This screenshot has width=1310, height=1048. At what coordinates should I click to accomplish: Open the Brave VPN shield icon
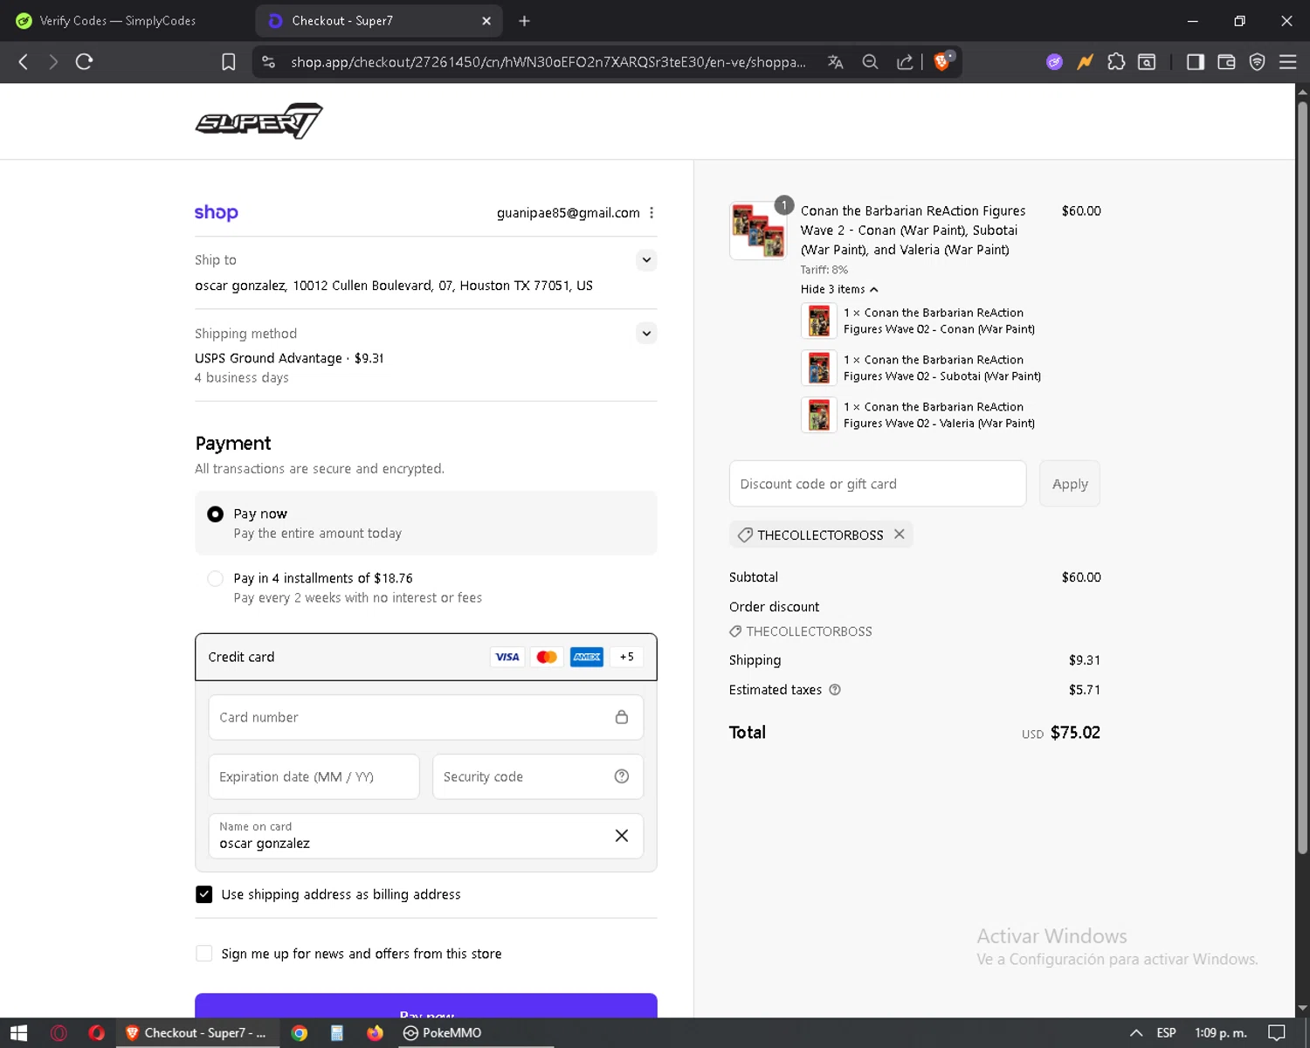(1257, 62)
